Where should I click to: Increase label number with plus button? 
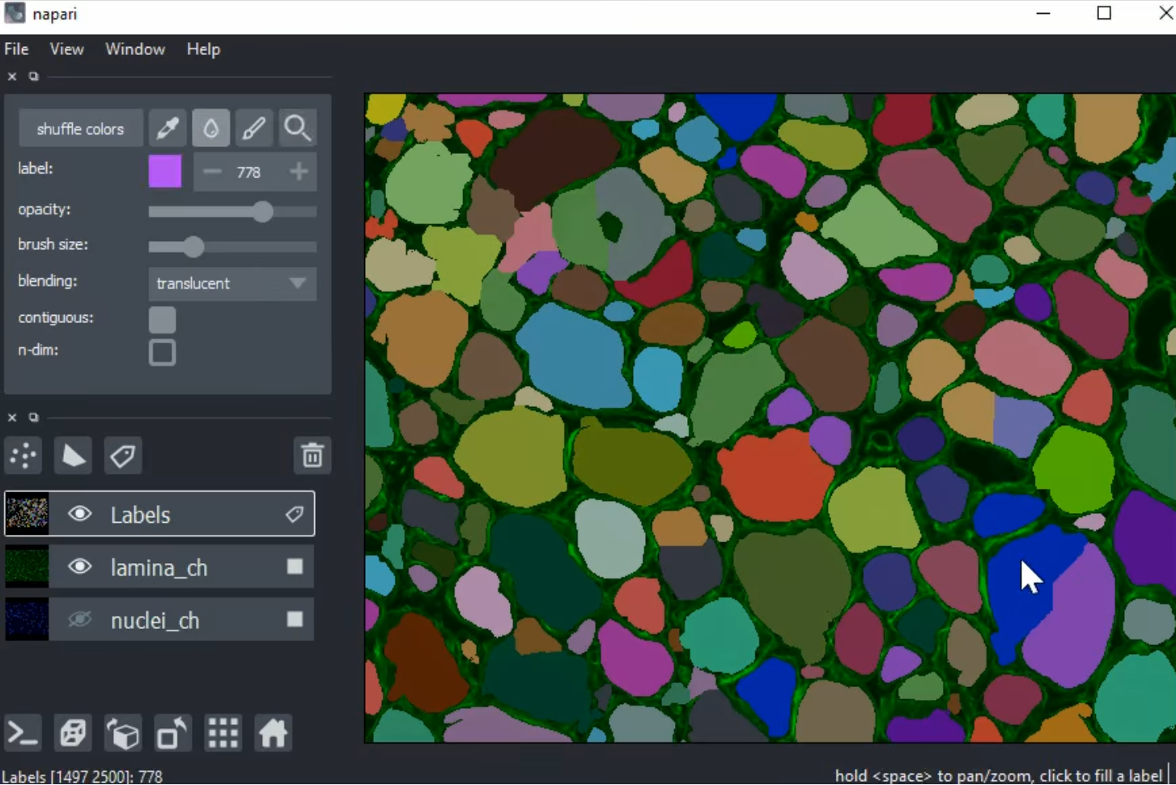299,172
